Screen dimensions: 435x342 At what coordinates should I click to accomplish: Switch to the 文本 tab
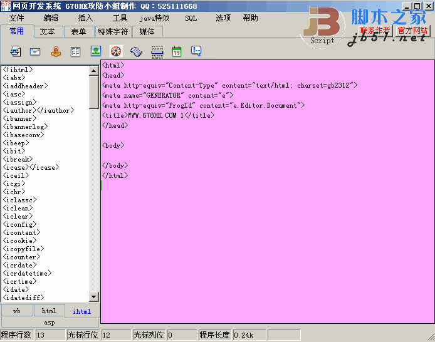pyautogui.click(x=48, y=31)
